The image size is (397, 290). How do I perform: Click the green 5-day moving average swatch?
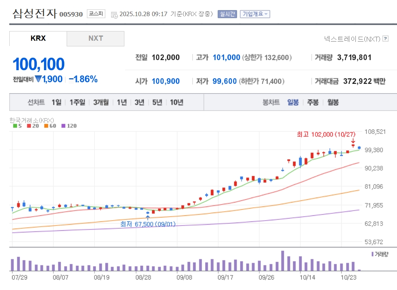click(x=15, y=126)
